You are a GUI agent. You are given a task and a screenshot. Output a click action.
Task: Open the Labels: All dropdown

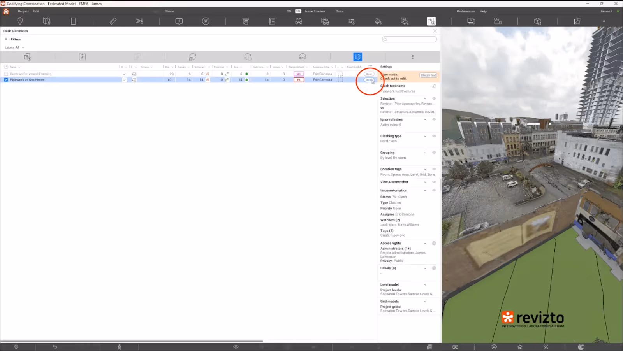click(x=14, y=47)
